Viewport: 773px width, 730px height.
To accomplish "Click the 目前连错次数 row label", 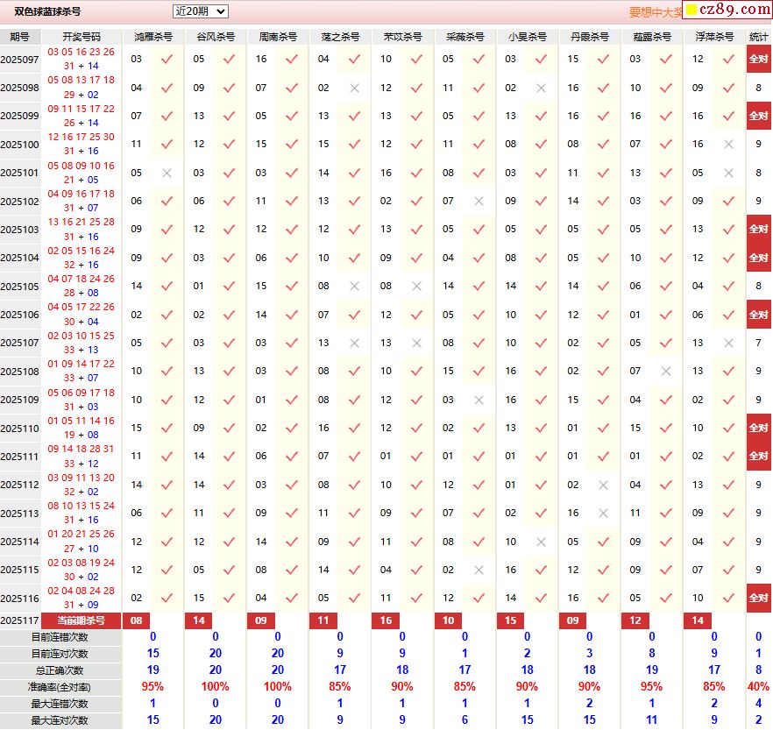I will (60, 637).
